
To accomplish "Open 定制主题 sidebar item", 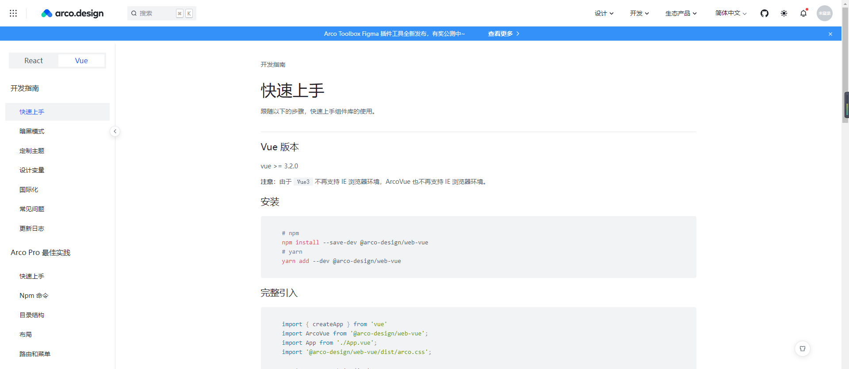I will (57, 151).
